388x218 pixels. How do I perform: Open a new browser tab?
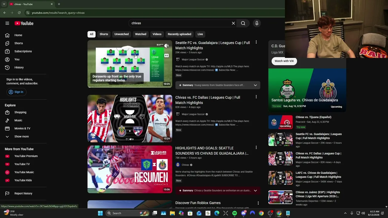59,4
